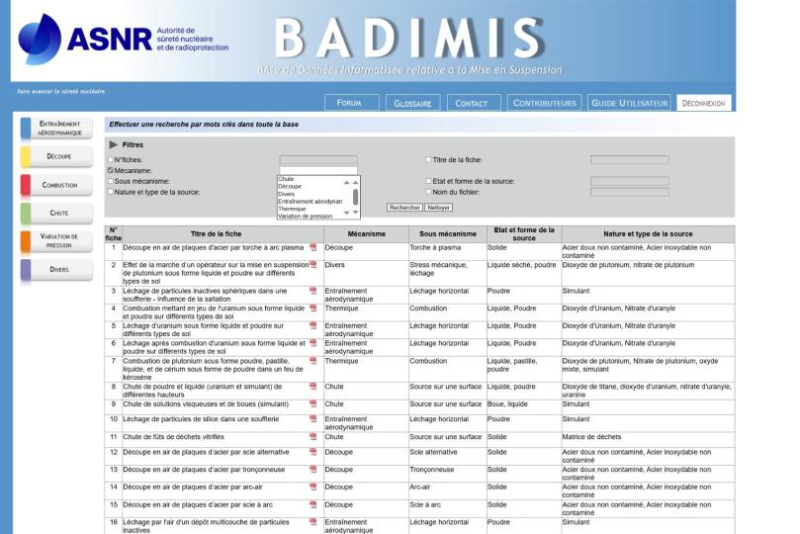
Task: Uncheck the Mécanisme filter checkbox
Action: [110, 170]
